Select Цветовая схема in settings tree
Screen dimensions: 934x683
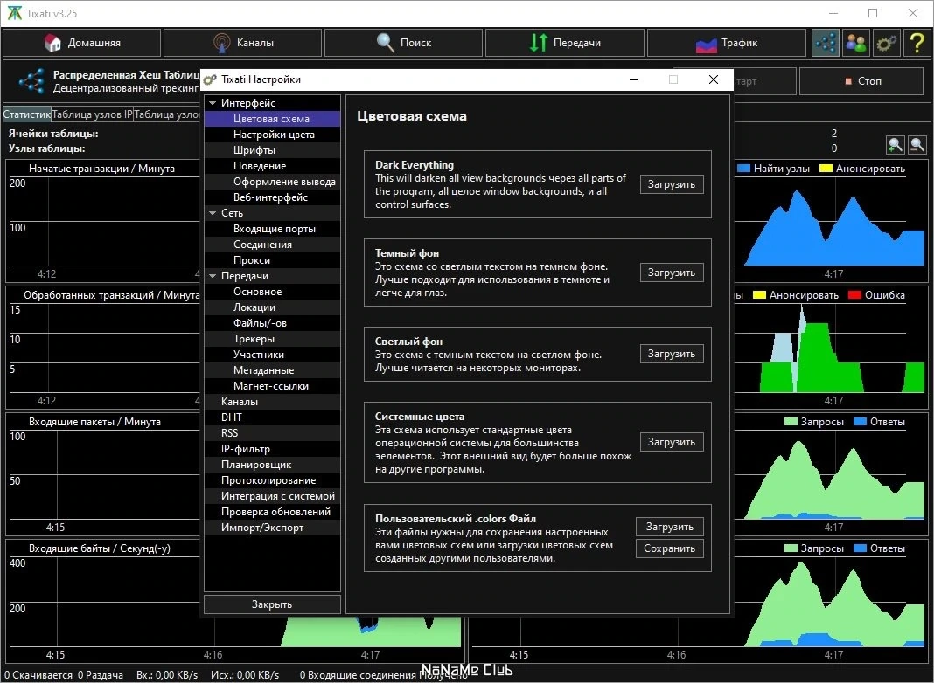coord(272,119)
